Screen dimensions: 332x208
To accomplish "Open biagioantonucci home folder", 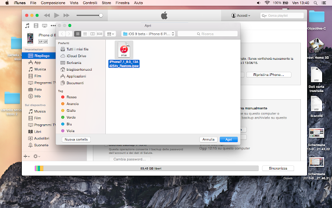I will [76, 70].
